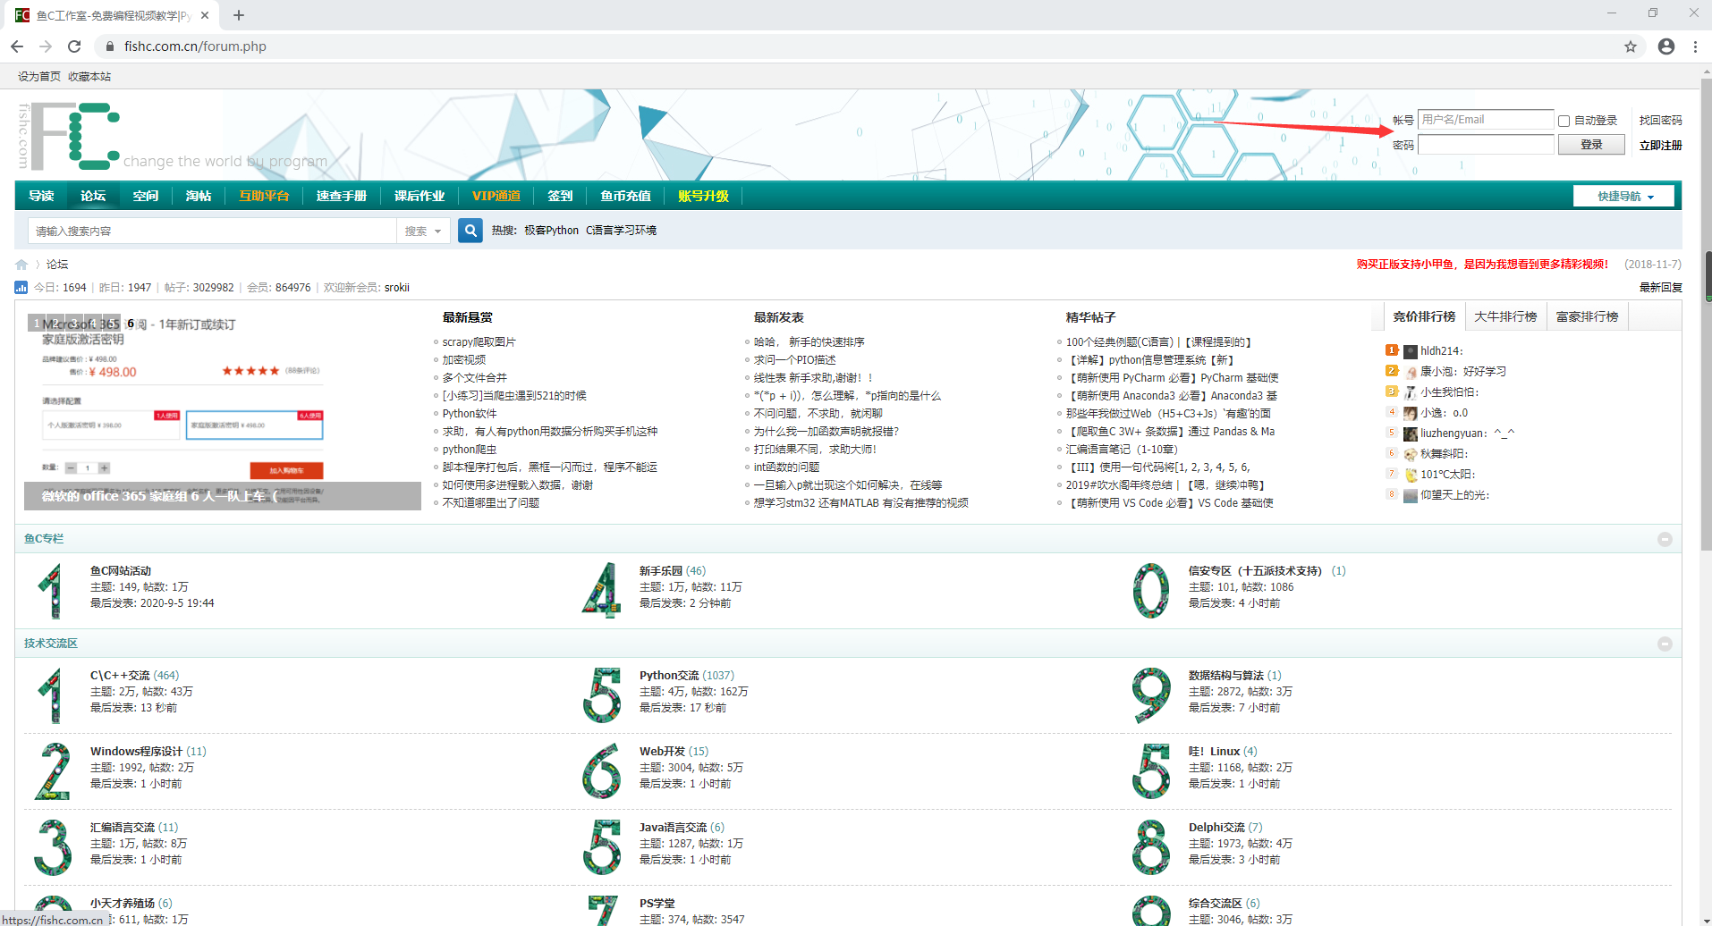The image size is (1712, 926).
Task: Click the 请输入搜索内容 search box
Action: pyautogui.click(x=212, y=231)
